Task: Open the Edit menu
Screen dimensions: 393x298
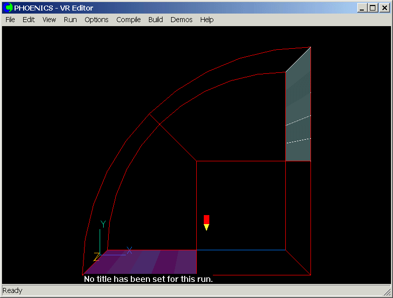Action: point(29,20)
